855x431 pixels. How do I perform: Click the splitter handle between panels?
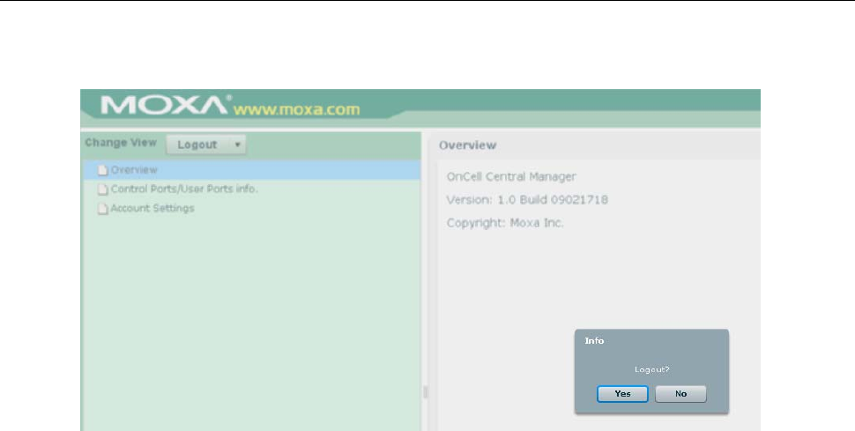coord(426,392)
